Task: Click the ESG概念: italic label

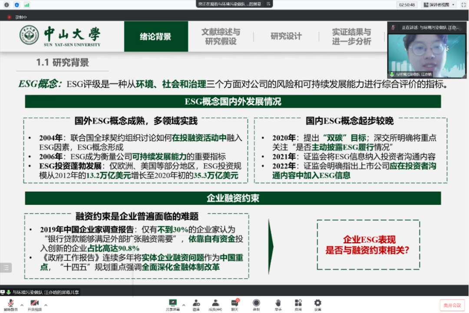Action: (x=40, y=84)
